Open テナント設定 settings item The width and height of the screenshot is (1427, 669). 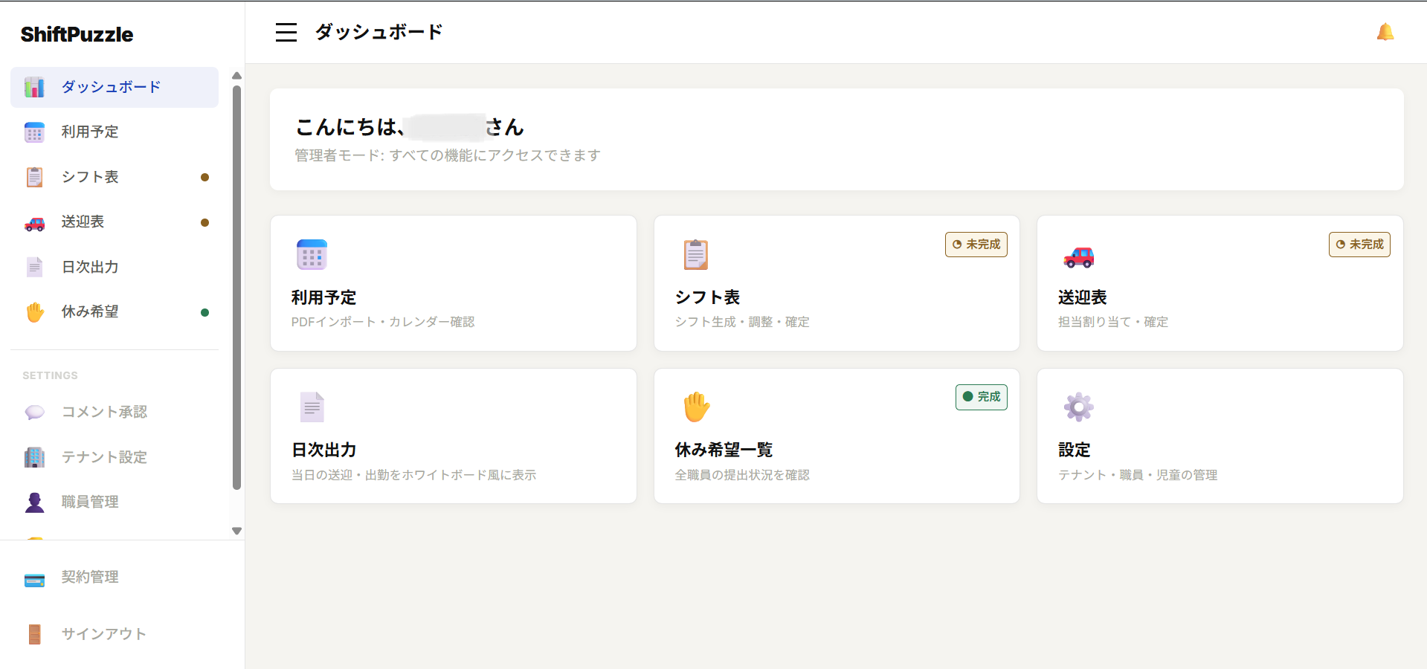(115, 457)
